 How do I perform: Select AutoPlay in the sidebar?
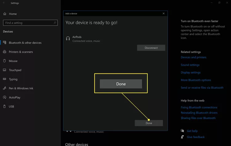[14, 97]
